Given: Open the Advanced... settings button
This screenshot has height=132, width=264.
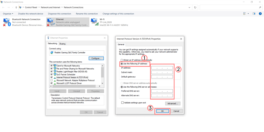Looking at the screenshot, I should pyautogui.click(x=172, y=104).
